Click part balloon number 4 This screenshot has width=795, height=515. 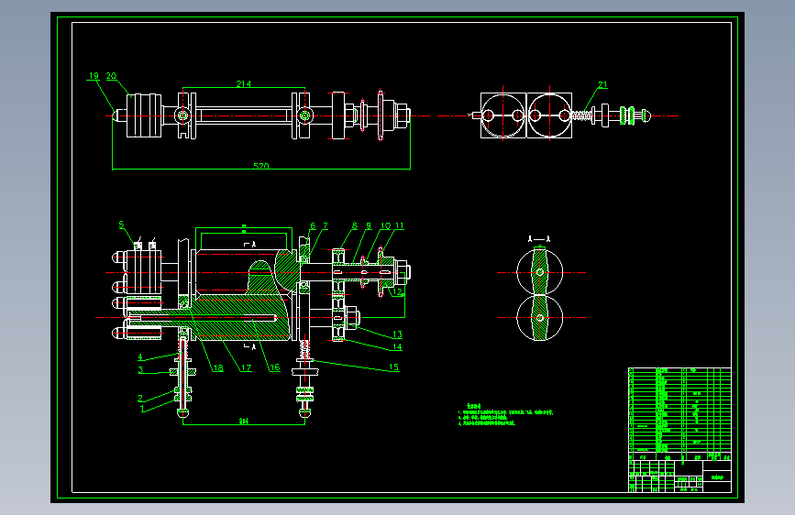point(140,357)
